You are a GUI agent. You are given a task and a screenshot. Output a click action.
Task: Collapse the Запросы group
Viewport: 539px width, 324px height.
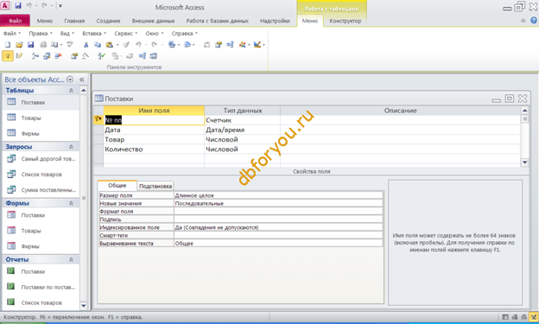[x=71, y=147]
